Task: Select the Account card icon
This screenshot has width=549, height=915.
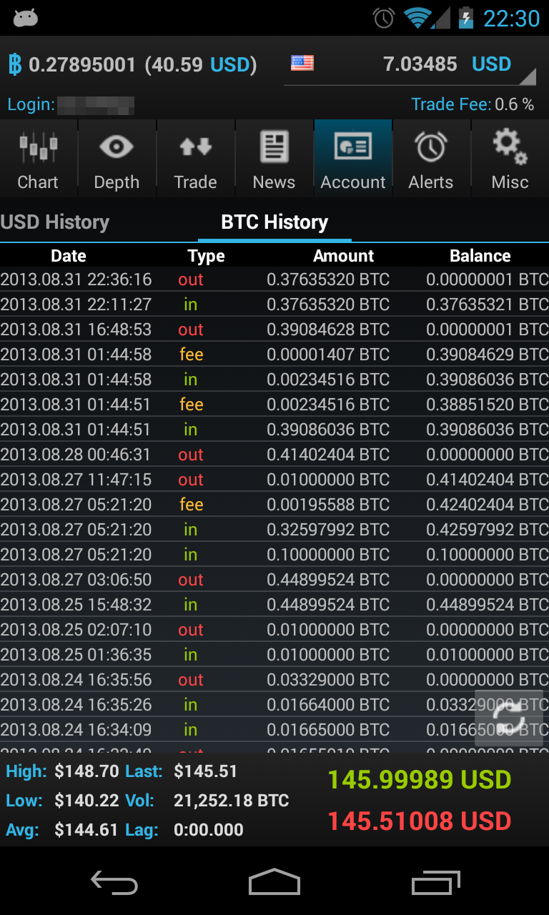Action: pyautogui.click(x=353, y=147)
